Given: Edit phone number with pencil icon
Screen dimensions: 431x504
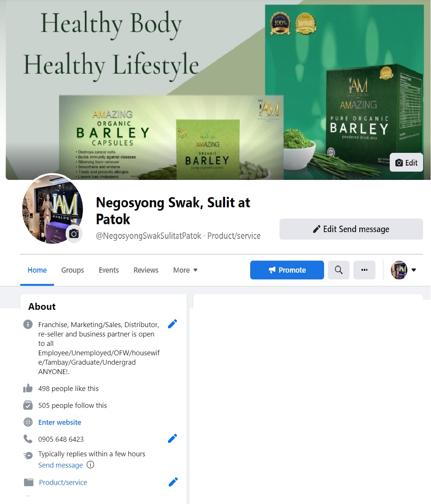Looking at the screenshot, I should pos(173,439).
